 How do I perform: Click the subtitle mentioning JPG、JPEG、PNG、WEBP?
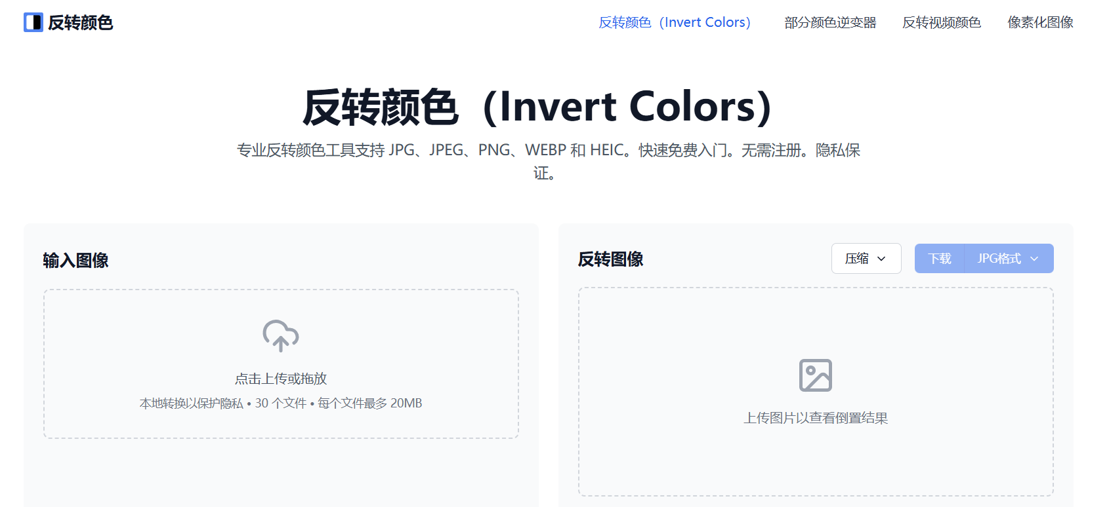pos(549,161)
